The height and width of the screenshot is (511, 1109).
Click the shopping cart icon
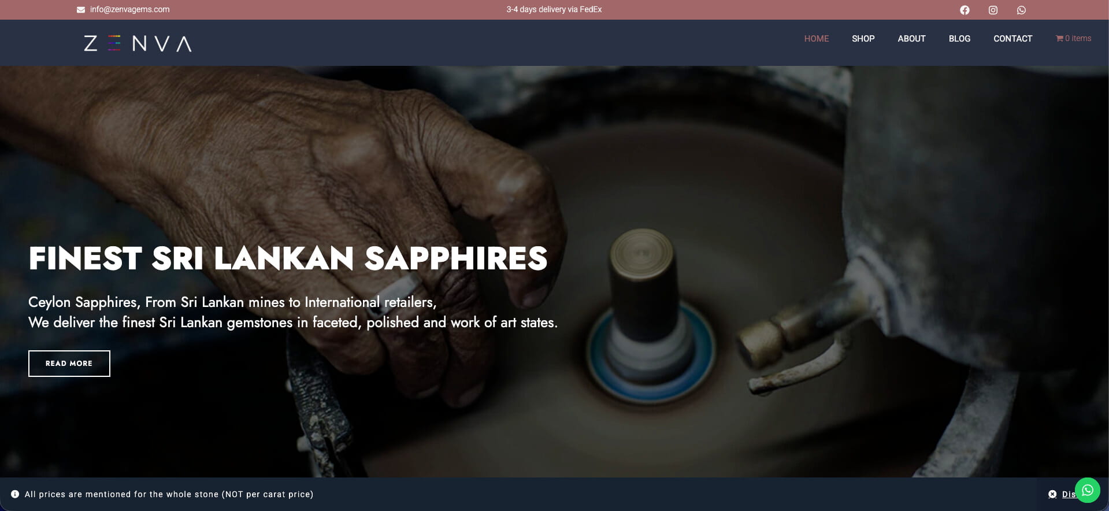click(1059, 38)
